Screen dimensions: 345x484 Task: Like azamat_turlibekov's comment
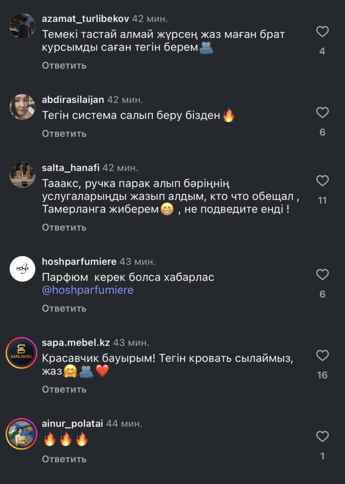click(x=322, y=32)
